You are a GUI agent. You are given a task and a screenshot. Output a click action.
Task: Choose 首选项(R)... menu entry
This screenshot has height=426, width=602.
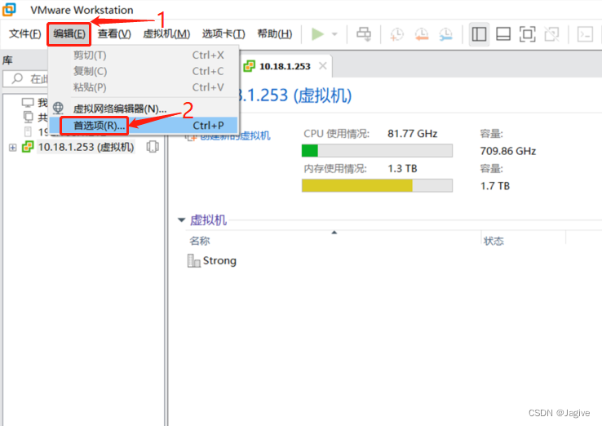click(x=144, y=126)
